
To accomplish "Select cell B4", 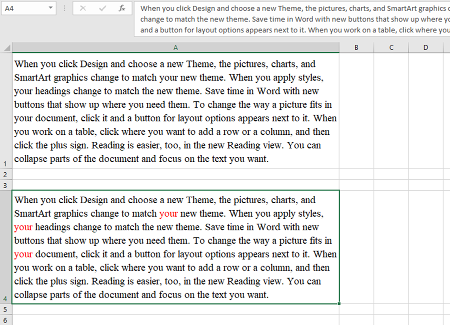I will pyautogui.click(x=356, y=247).
